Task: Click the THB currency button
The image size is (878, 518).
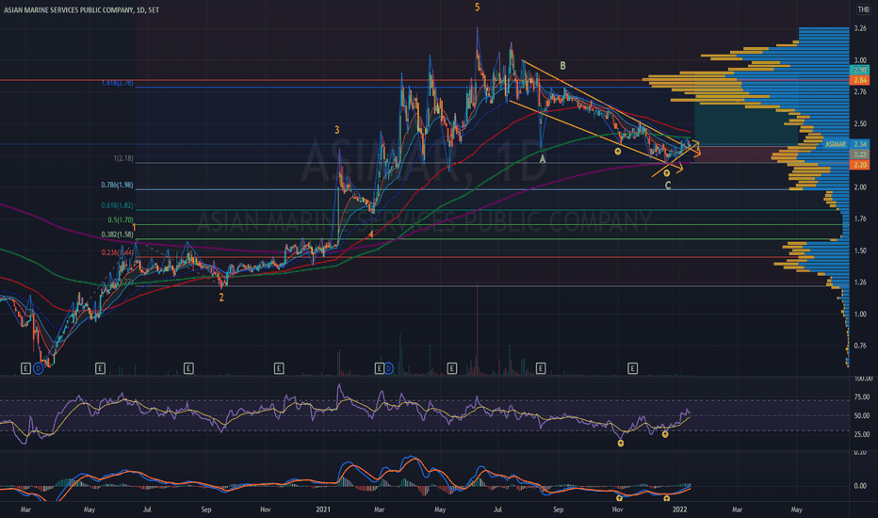Action: click(864, 9)
